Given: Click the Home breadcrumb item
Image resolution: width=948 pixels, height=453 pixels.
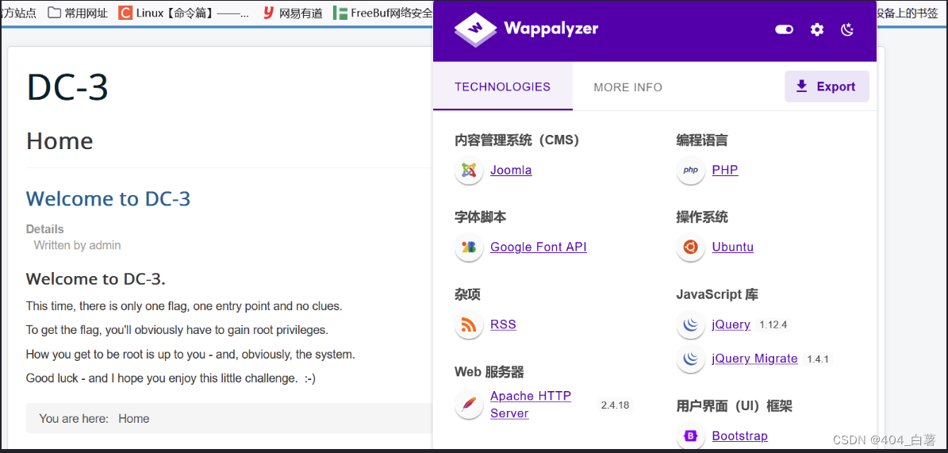Looking at the screenshot, I should pos(133,419).
